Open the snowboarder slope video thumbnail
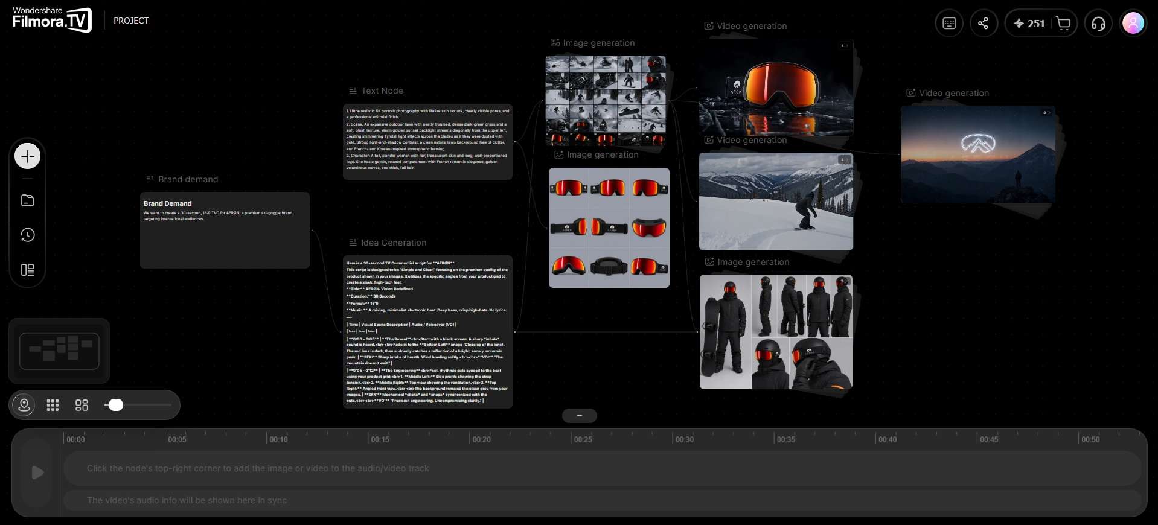This screenshot has width=1158, height=525. 776,201
